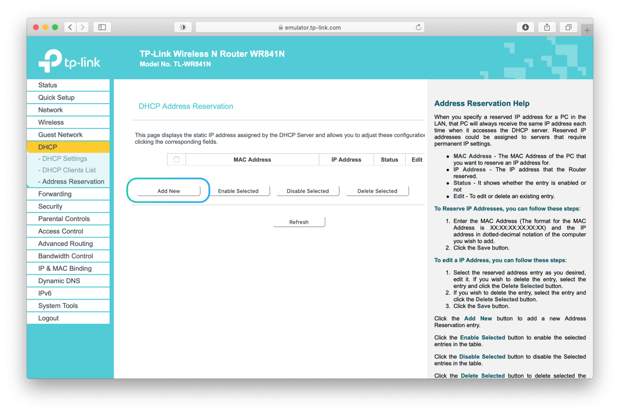The image size is (620, 414).
Task: Show all tabs overview icon
Action: [568, 27]
